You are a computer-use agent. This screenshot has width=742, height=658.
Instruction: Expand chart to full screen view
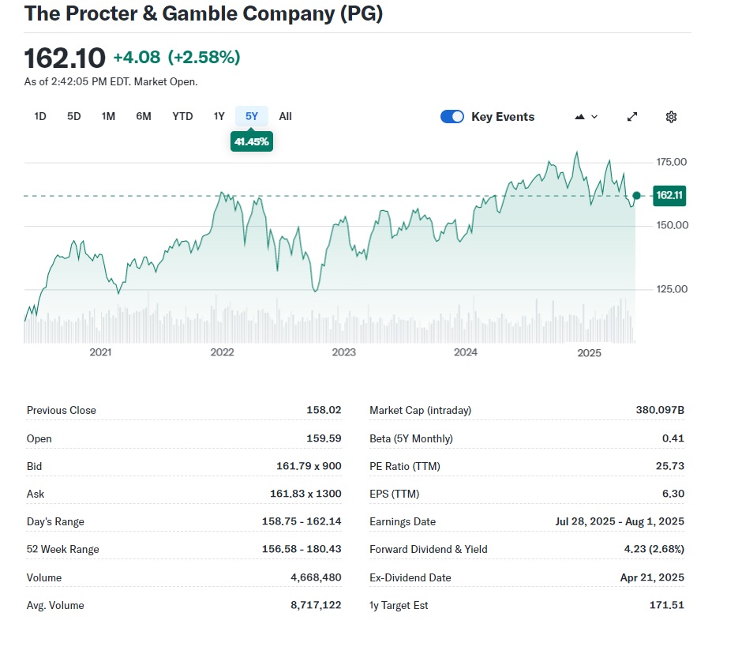(632, 117)
